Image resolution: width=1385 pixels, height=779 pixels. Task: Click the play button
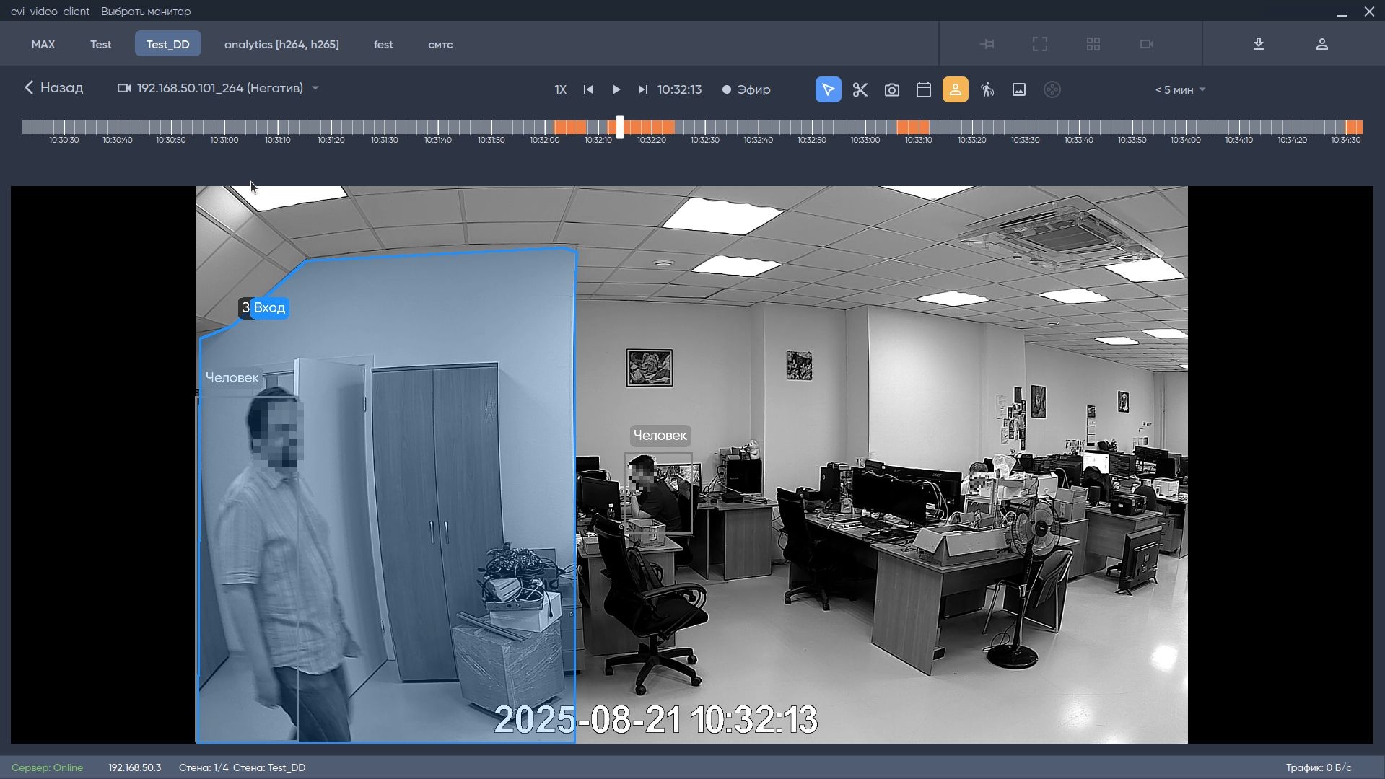click(616, 89)
